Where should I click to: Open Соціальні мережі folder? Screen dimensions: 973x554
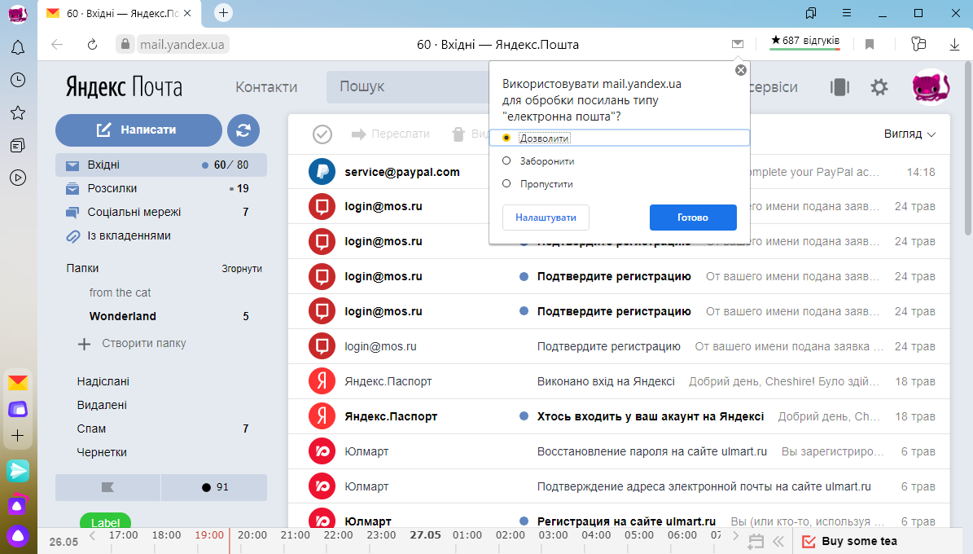[x=161, y=213]
